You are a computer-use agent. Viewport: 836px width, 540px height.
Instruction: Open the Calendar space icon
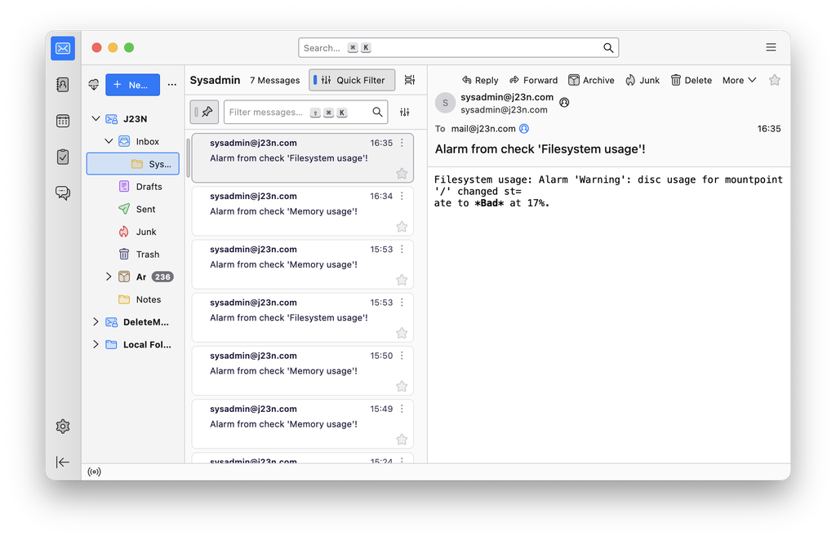point(63,121)
